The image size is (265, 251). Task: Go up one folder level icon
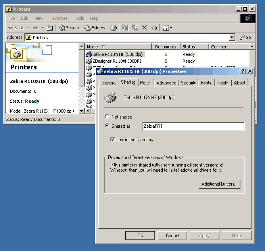50,28
